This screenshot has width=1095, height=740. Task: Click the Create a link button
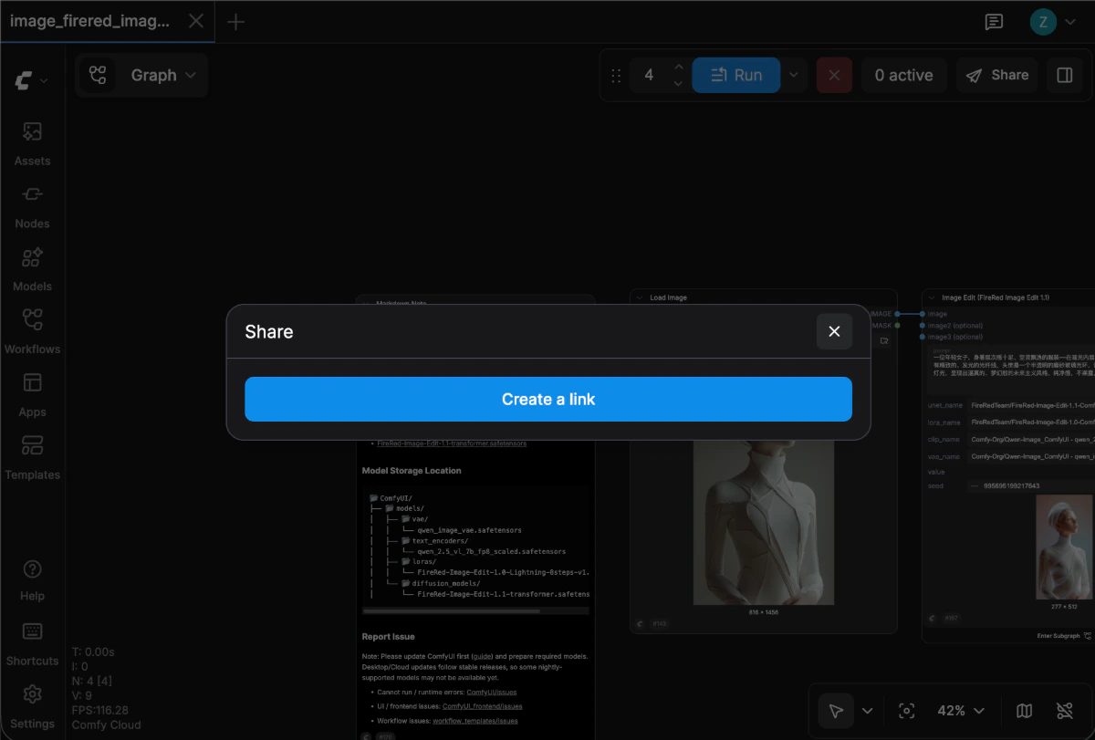point(547,399)
